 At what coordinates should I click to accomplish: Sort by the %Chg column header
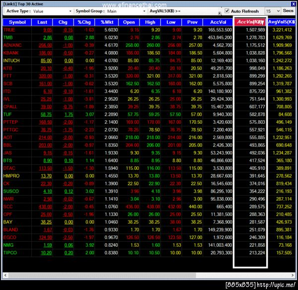tap(84, 22)
